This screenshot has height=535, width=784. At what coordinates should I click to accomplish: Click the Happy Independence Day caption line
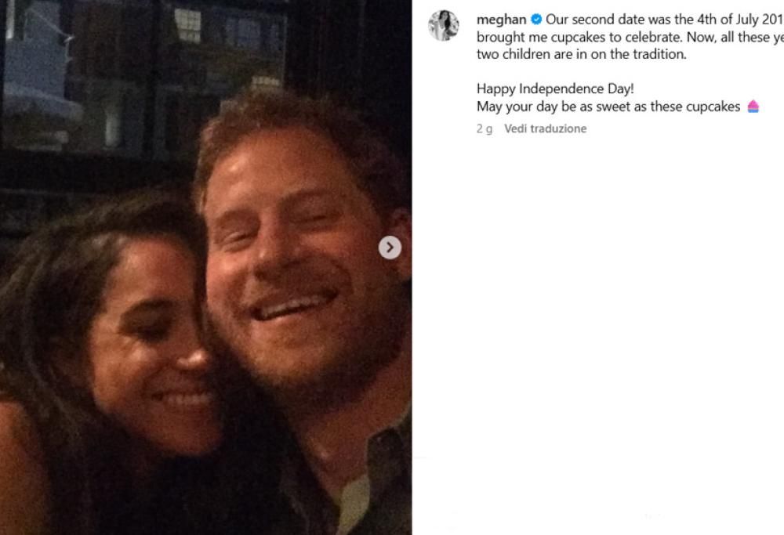point(554,89)
